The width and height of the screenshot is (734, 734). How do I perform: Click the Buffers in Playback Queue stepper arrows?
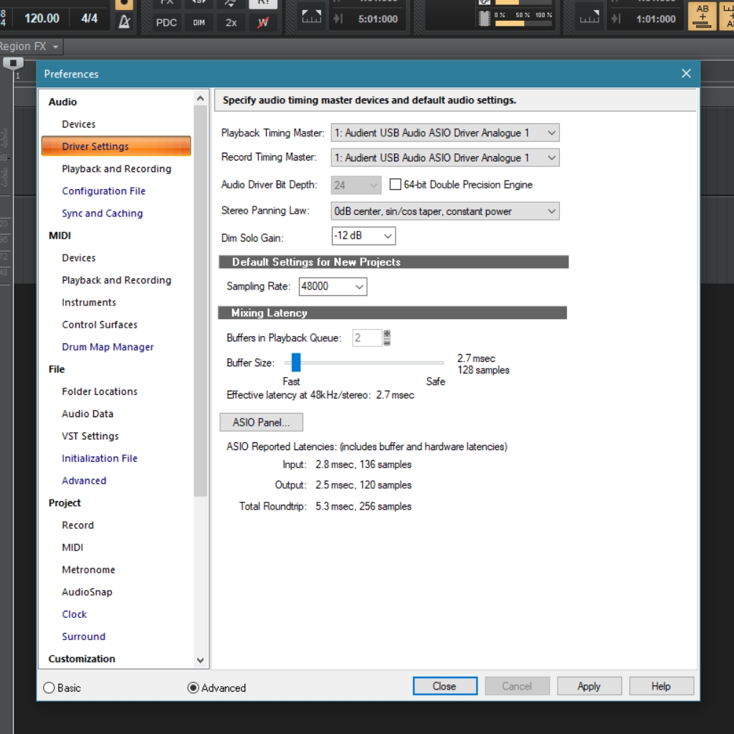point(386,338)
